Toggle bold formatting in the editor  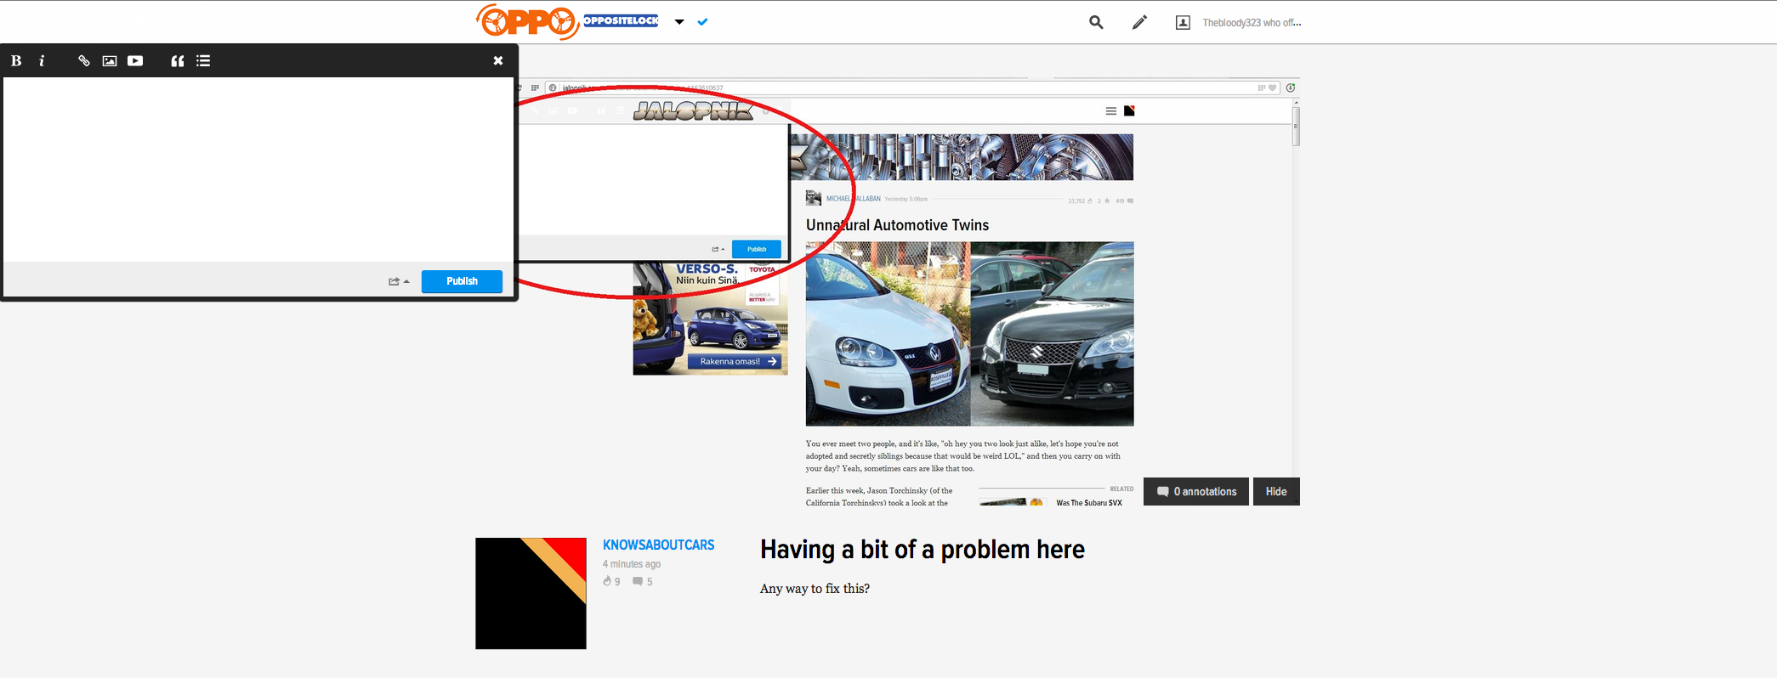(16, 60)
